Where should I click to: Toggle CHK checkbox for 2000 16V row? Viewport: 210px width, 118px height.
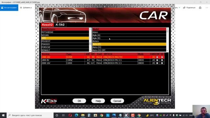point(157,63)
